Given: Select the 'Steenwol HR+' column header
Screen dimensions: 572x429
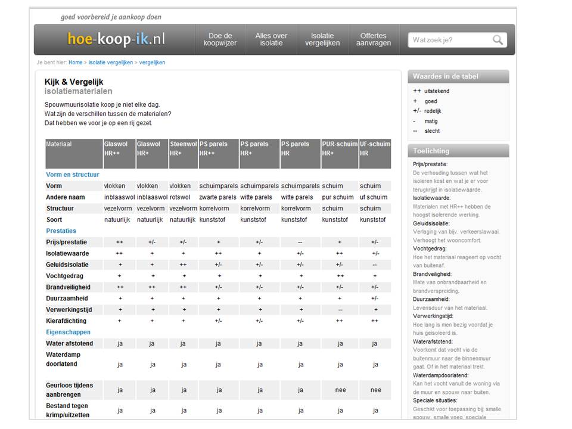Looking at the screenshot, I should [x=183, y=154].
